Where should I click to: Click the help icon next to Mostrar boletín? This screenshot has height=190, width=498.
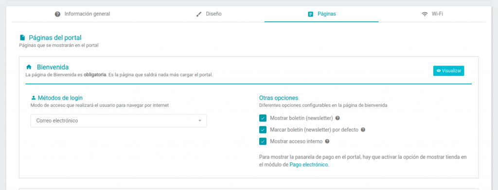338,118
